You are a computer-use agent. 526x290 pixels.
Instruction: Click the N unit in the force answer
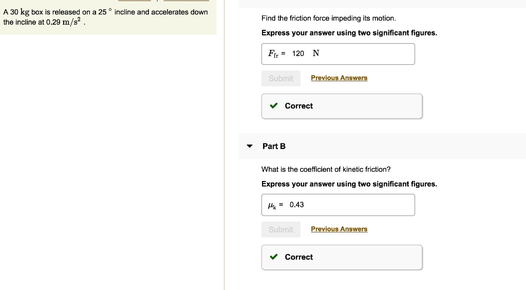tap(316, 53)
